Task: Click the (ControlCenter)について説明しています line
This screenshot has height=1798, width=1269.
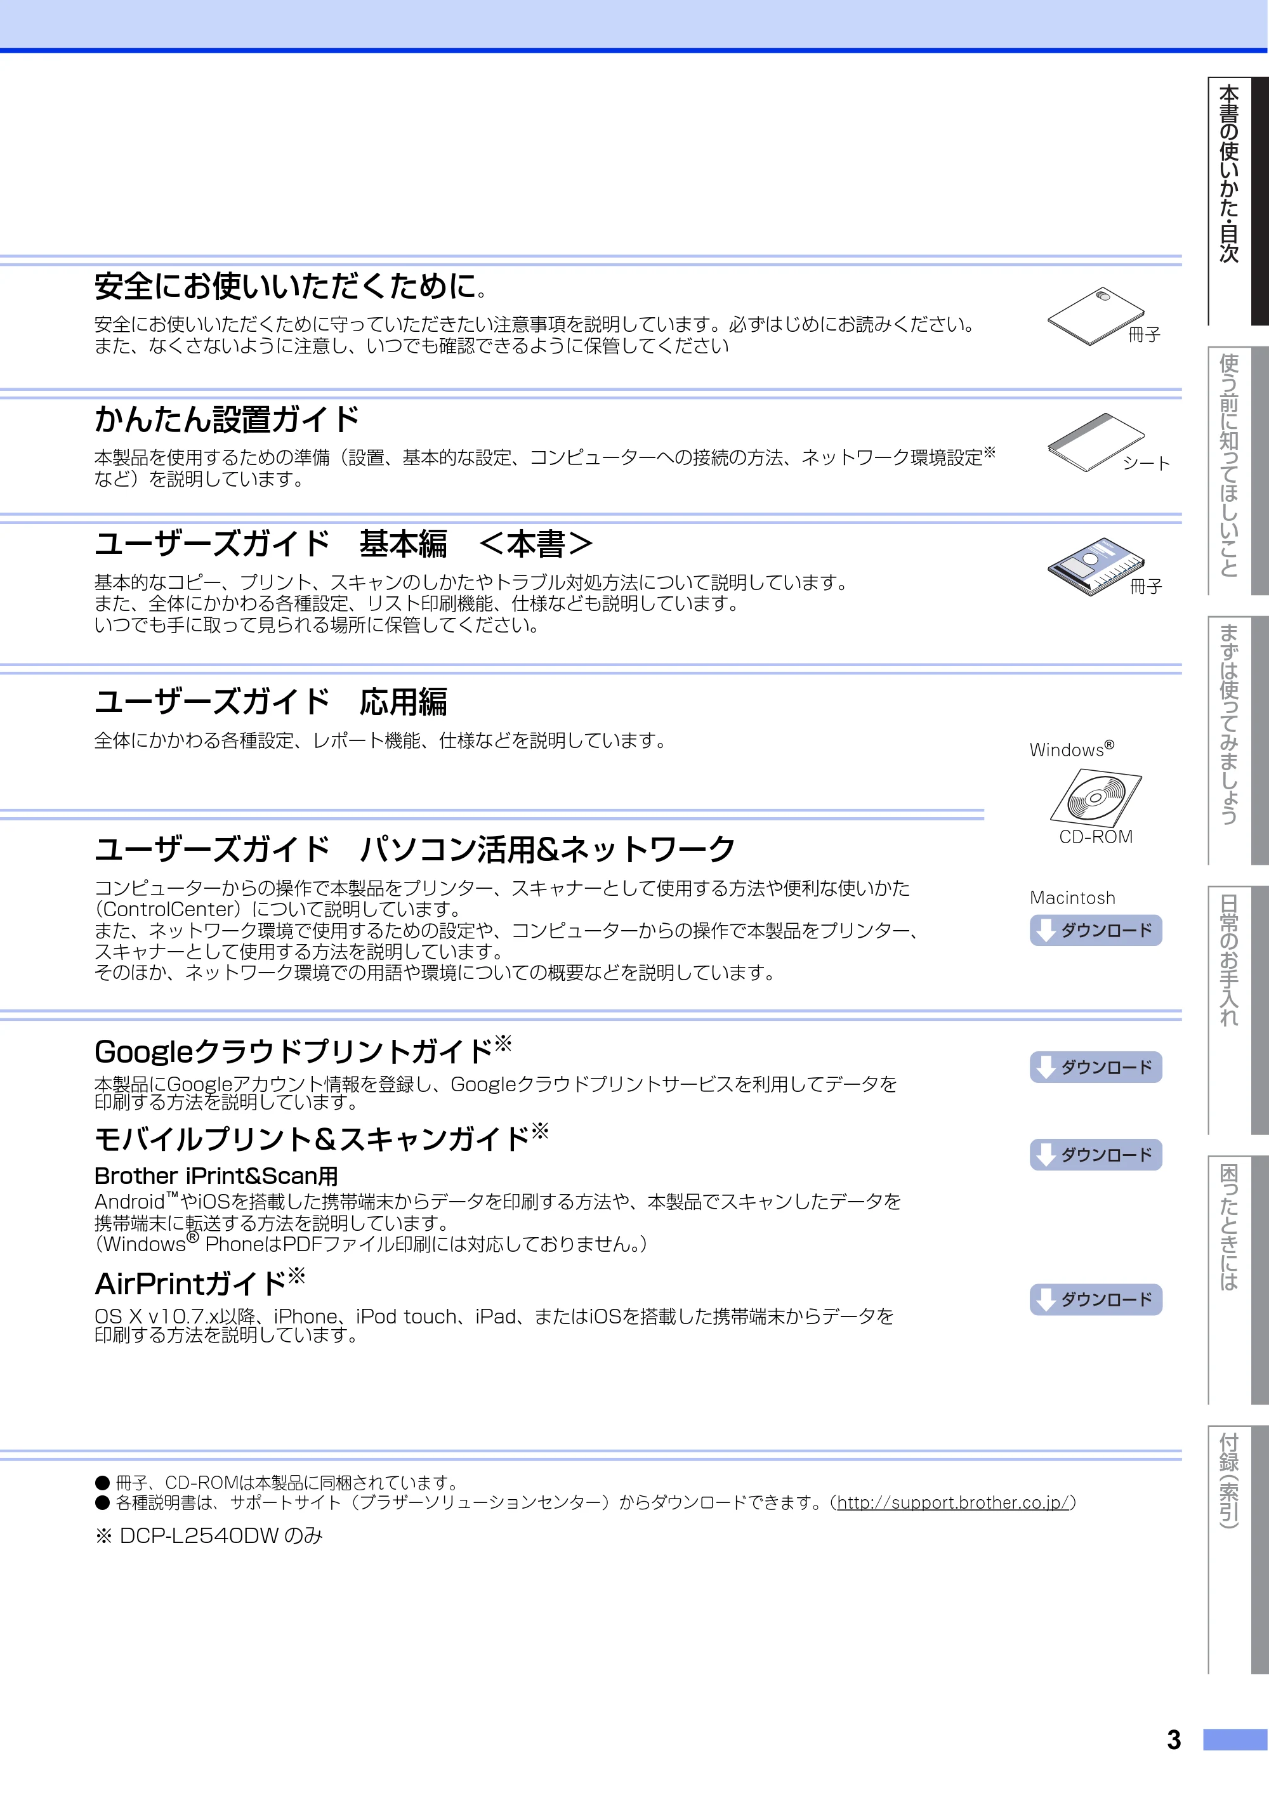Action: click(278, 909)
